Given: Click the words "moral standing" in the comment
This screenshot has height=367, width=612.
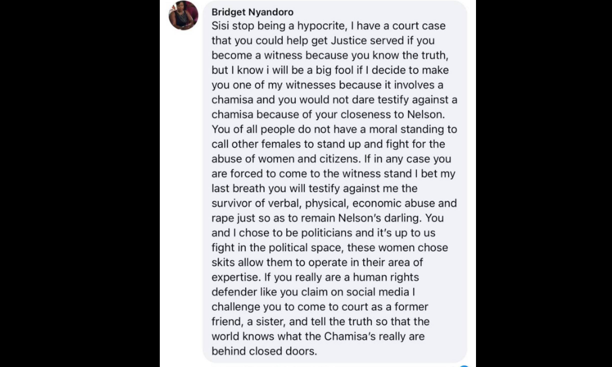Looking at the screenshot, I should [393, 129].
